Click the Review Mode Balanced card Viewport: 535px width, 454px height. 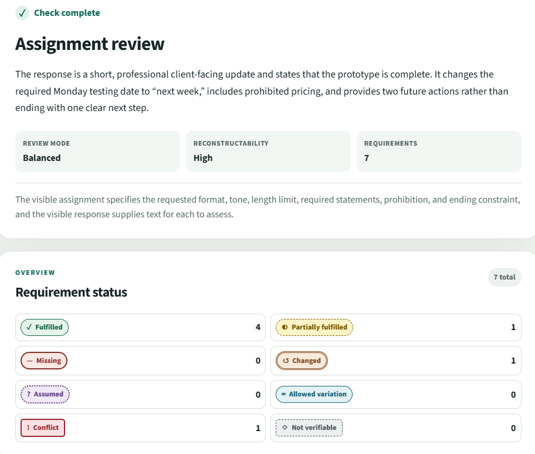pyautogui.click(x=97, y=152)
